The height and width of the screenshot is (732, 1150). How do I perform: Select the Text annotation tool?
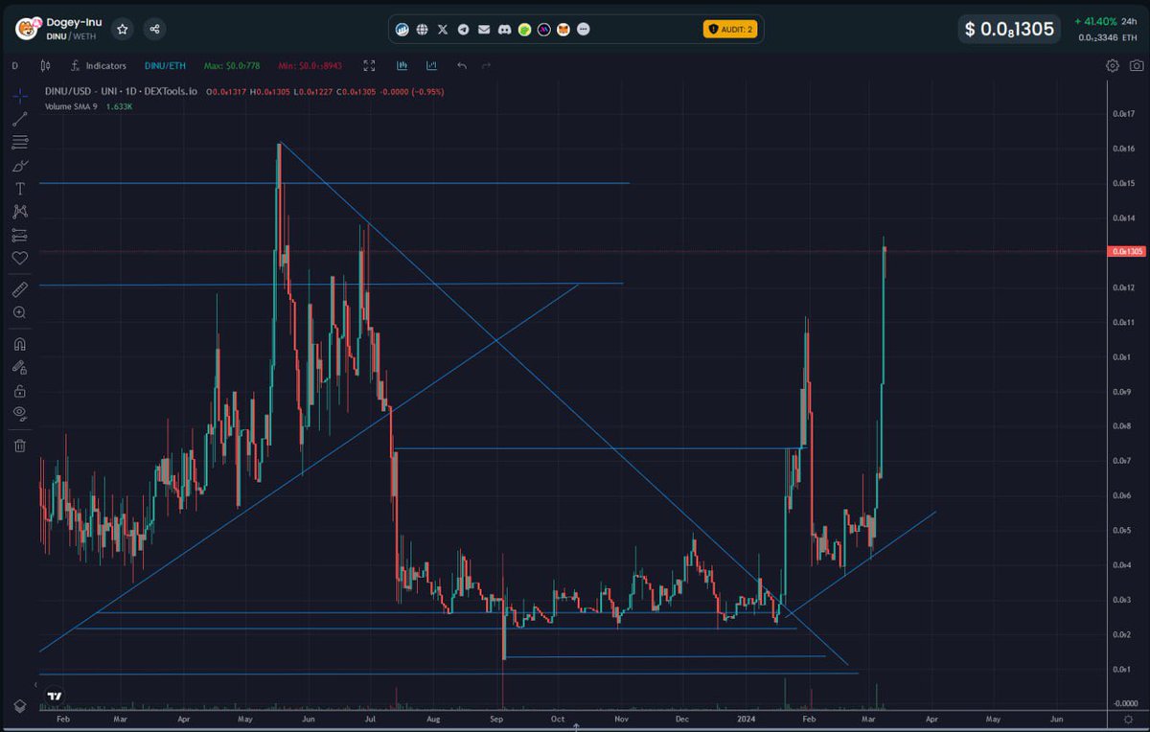click(x=19, y=188)
